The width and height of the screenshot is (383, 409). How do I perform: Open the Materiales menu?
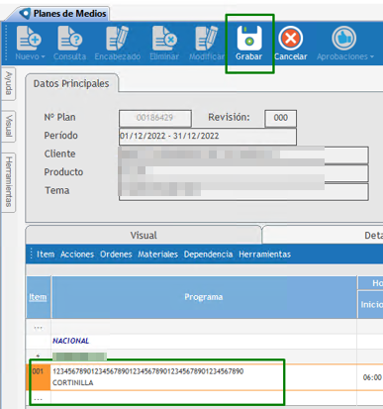[x=158, y=255]
